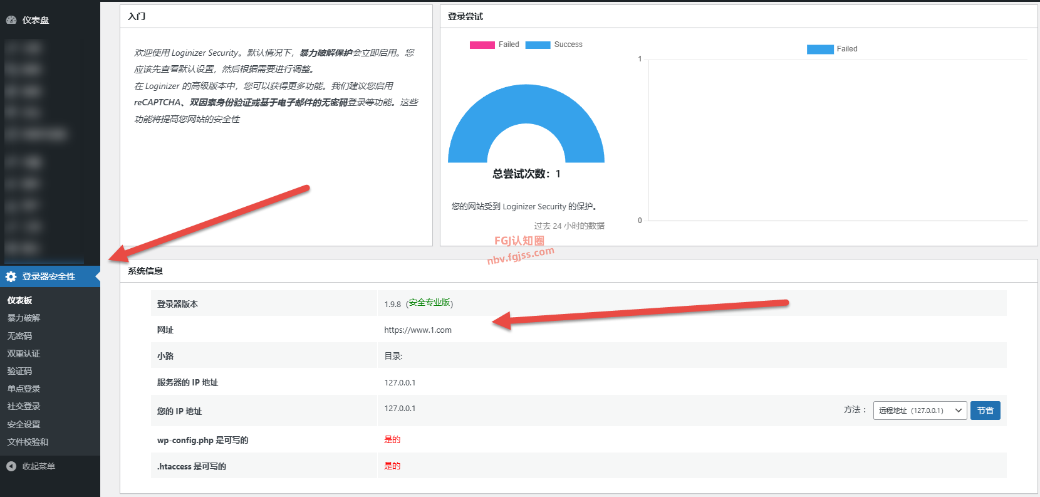The image size is (1040, 497).
Task: Click the Loginizer Security gear icon
Action: tap(11, 276)
